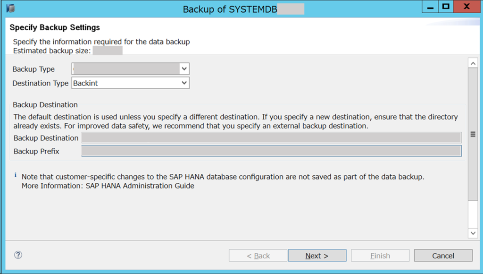Go to the next step with Next button
This screenshot has height=274, width=483.
(317, 256)
